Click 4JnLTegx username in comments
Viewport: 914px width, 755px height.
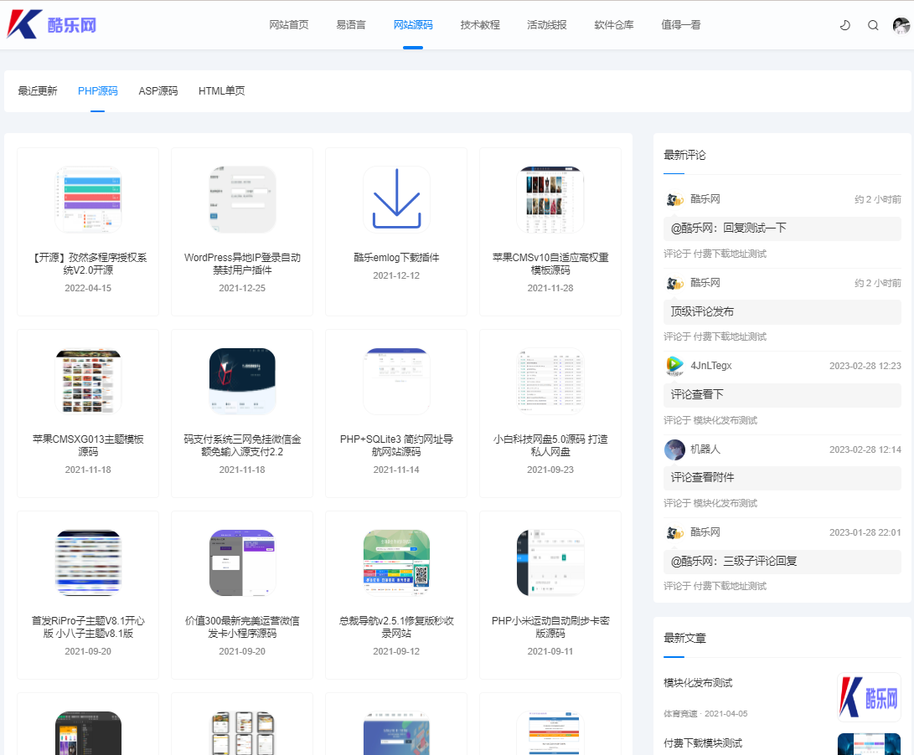(710, 366)
